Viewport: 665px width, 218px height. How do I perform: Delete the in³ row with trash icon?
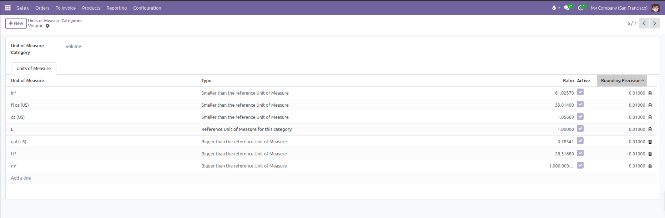point(650,93)
